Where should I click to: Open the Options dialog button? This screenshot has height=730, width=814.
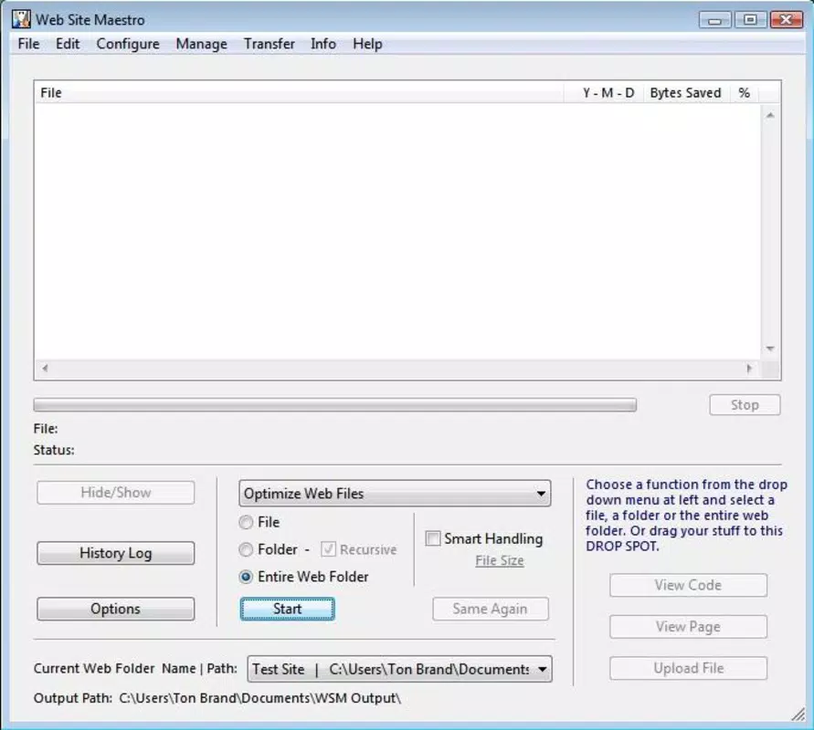pos(116,609)
